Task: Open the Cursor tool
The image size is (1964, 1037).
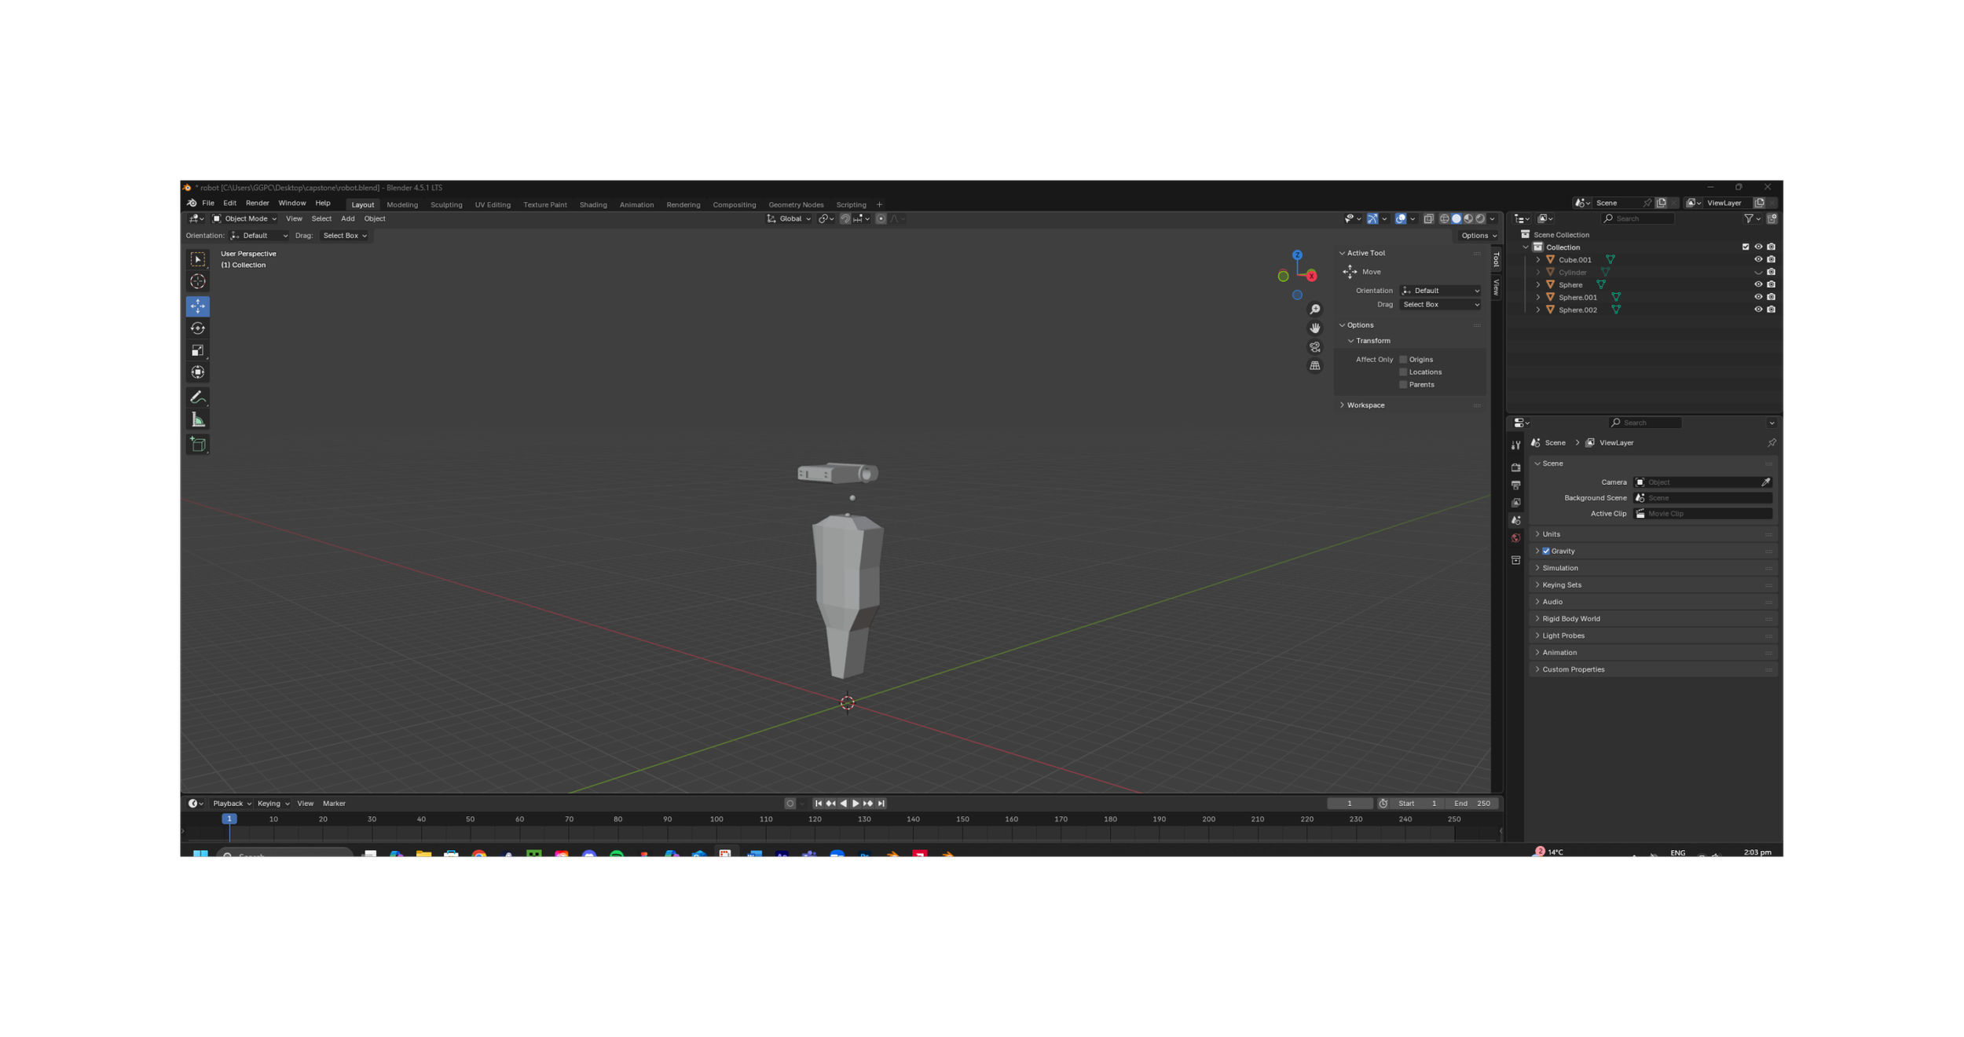Action: [x=197, y=281]
